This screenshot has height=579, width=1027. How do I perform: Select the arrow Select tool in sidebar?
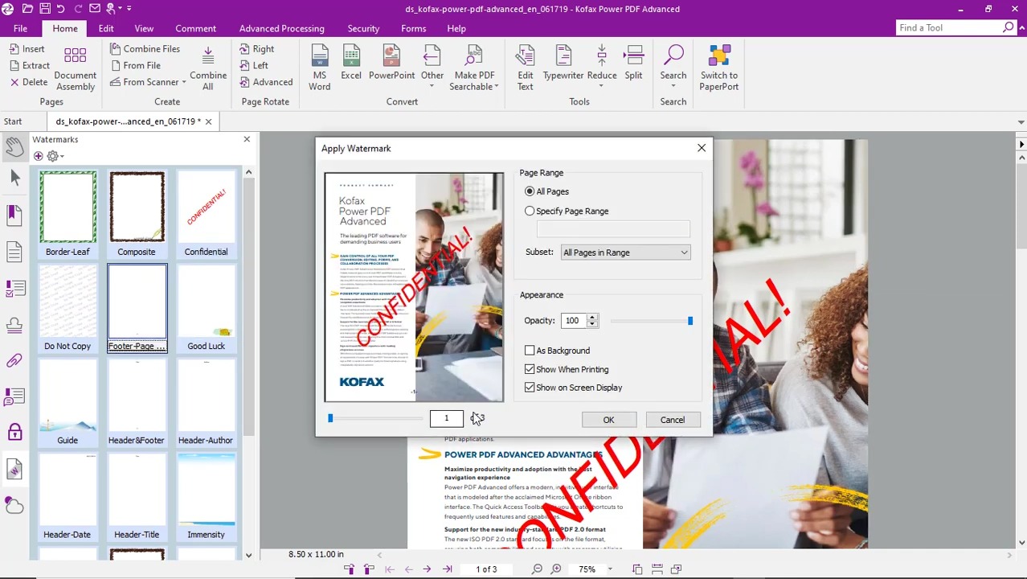14,178
